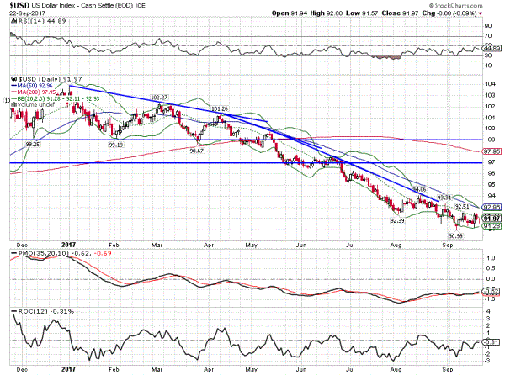
Task: Click the ROC(12) indicator label
Action: click(30, 311)
